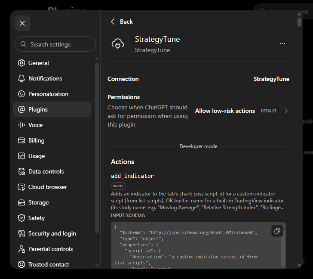Click the add_indicator action name
The height and width of the screenshot is (279, 313).
[x=132, y=176]
